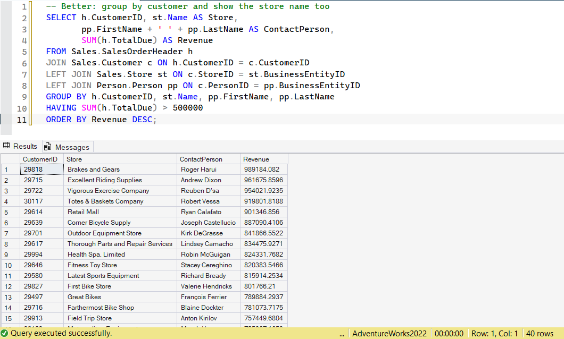Click the green query success checkmark icon
The image size is (564, 339).
click(x=4, y=333)
